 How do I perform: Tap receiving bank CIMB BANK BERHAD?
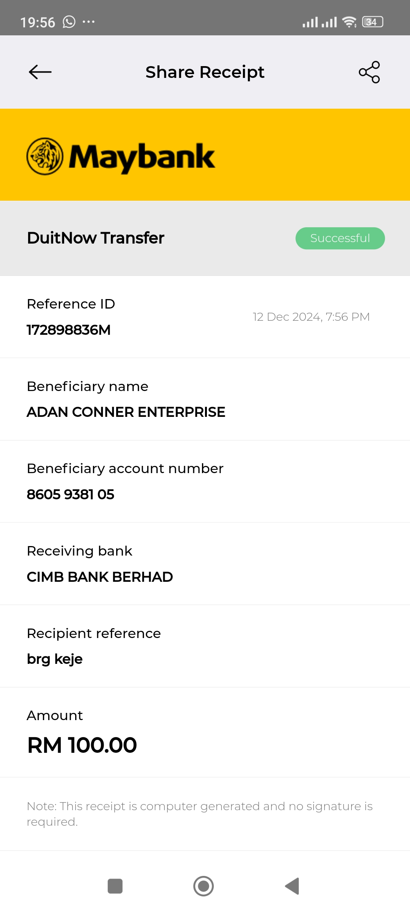click(100, 577)
